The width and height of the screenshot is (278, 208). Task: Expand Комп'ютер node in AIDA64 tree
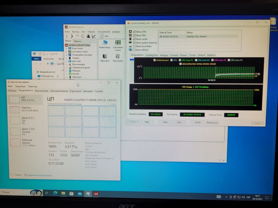coord(66,48)
